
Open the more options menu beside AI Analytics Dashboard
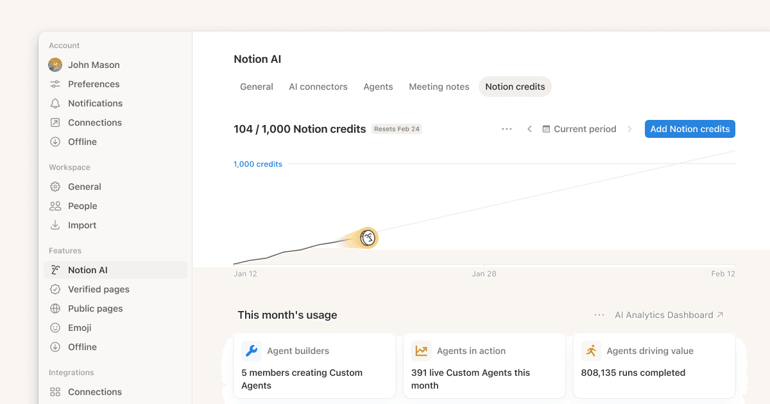[599, 315]
